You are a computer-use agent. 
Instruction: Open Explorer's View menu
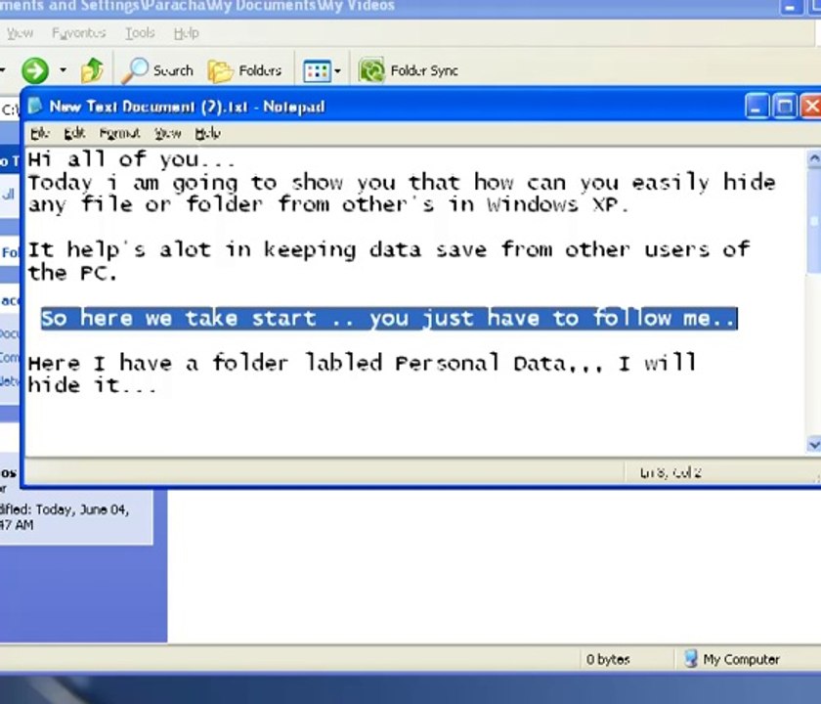point(20,33)
